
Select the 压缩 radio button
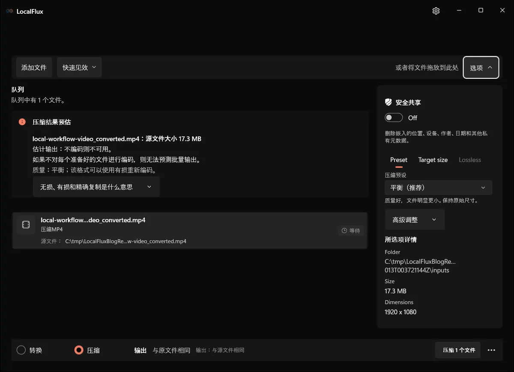[x=79, y=350]
